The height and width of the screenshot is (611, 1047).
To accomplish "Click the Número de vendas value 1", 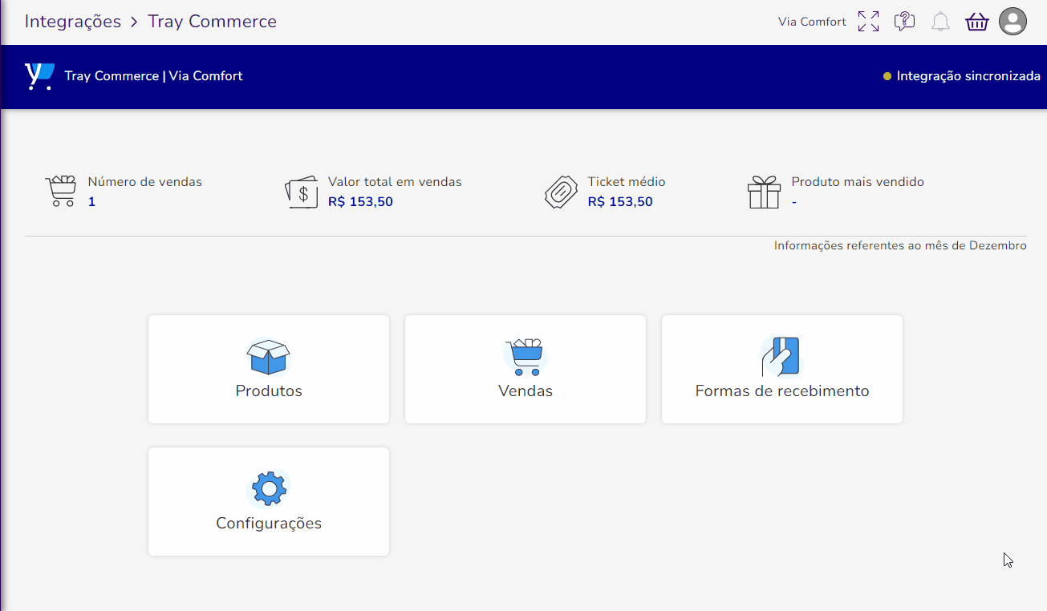I will click(91, 202).
